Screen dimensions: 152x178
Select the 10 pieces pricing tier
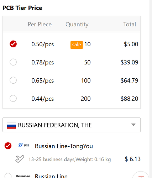(13, 44)
